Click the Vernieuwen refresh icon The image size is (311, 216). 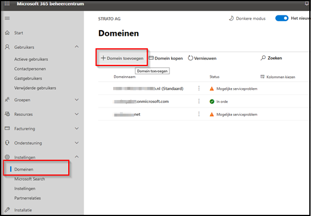pos(190,58)
